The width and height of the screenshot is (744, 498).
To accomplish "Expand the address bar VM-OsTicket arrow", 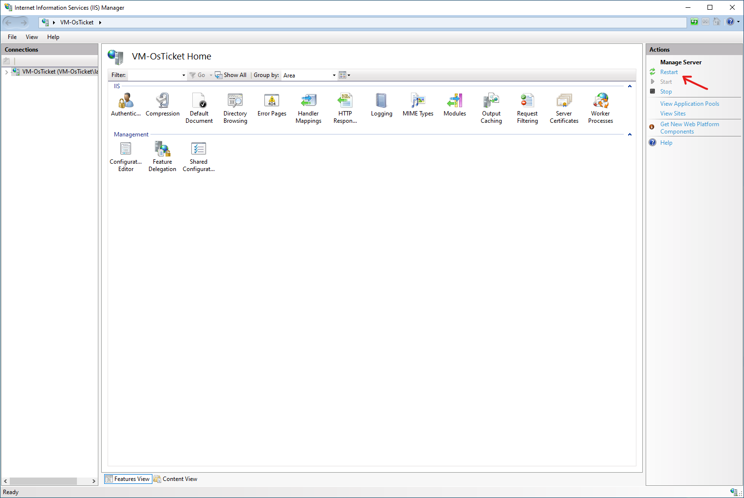I will pyautogui.click(x=100, y=22).
